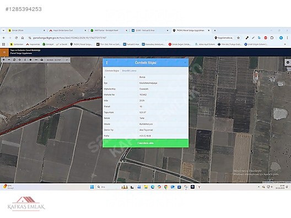
Task: Click the locate/crosshair map tool
Action: click(x=20, y=59)
